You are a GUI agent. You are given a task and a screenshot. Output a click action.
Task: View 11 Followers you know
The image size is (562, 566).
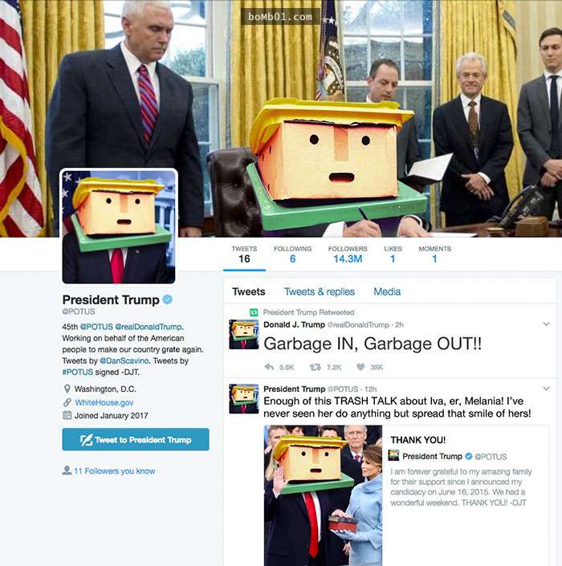click(x=115, y=470)
